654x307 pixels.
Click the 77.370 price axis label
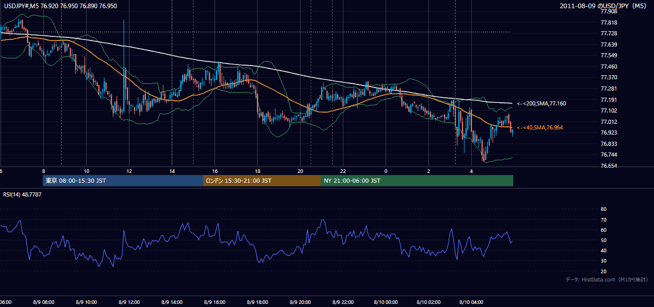coord(609,77)
